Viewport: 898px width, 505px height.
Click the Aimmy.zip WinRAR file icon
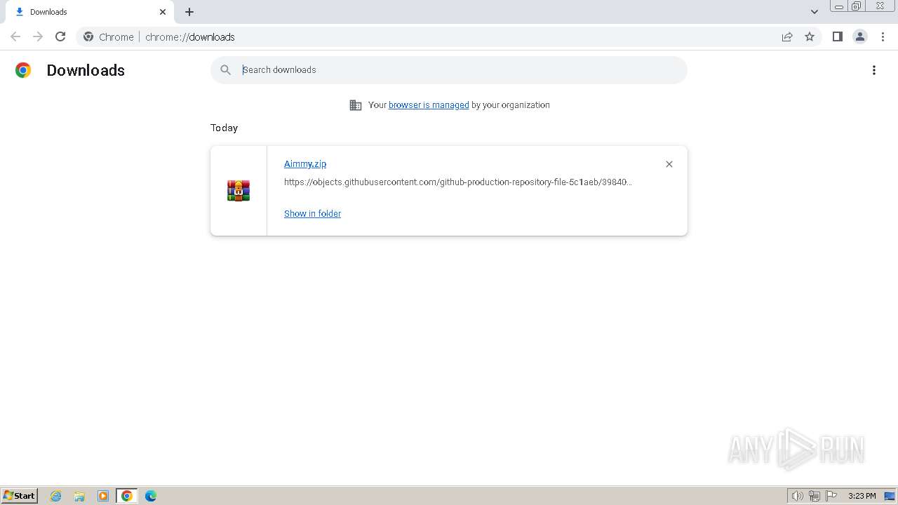point(239,191)
